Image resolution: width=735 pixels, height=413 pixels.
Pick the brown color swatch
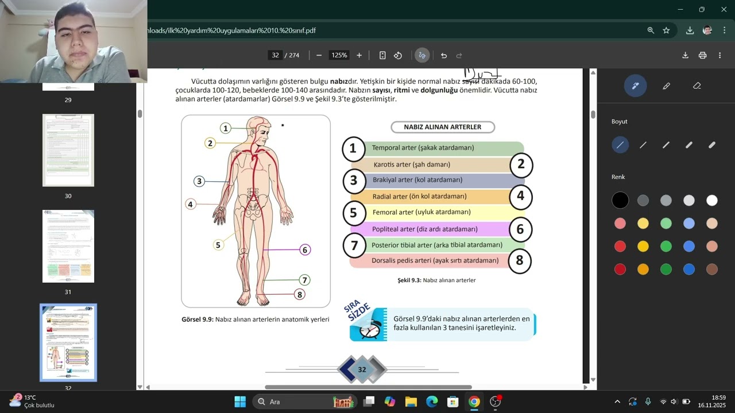[712, 269]
